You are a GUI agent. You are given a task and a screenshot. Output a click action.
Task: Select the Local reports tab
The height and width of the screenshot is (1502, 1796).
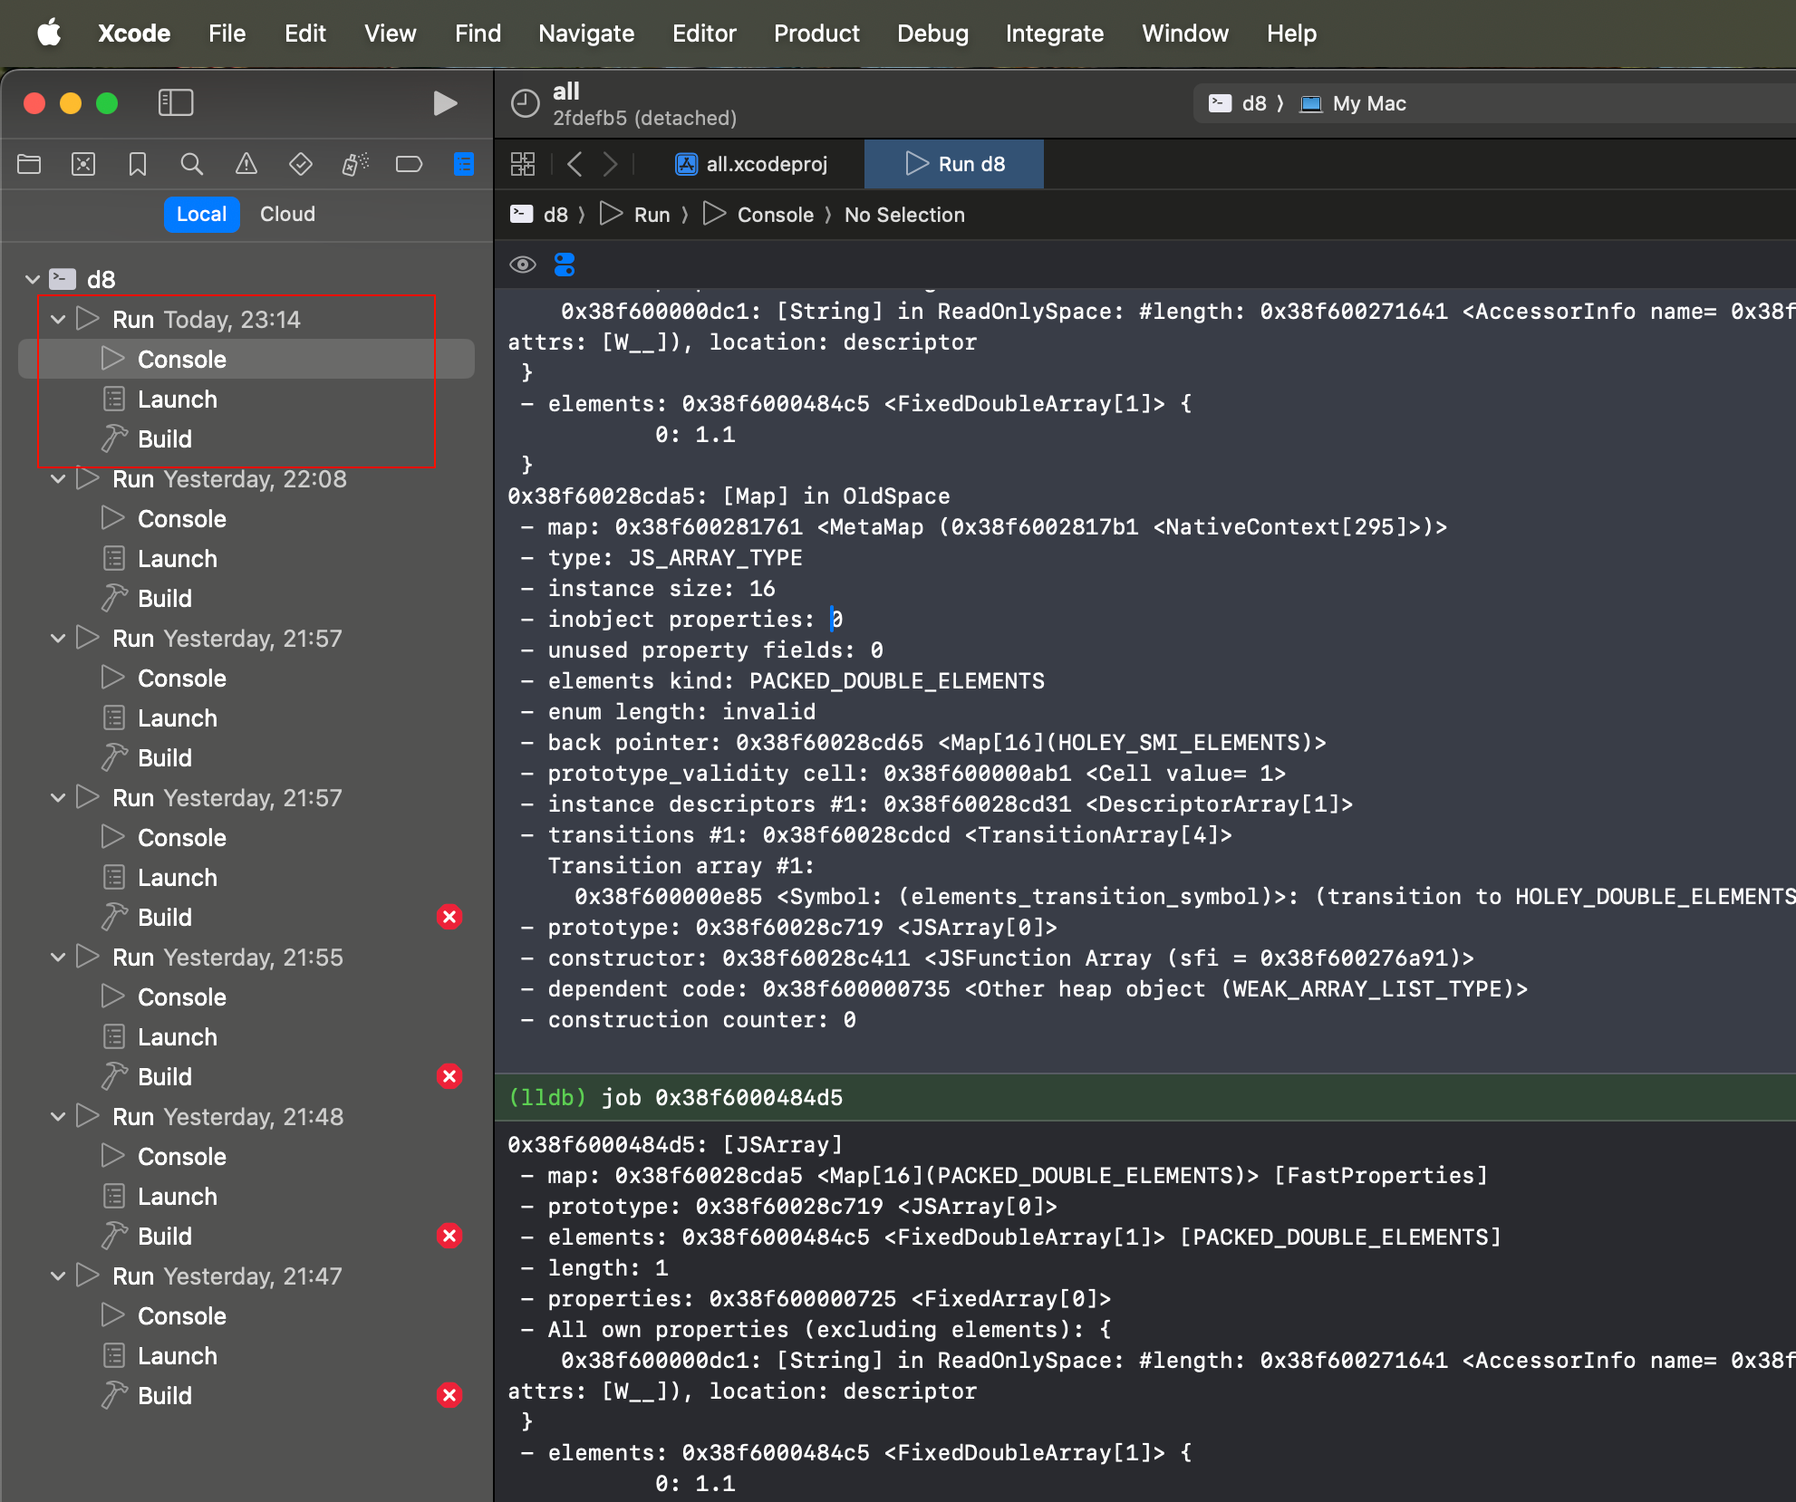(201, 215)
